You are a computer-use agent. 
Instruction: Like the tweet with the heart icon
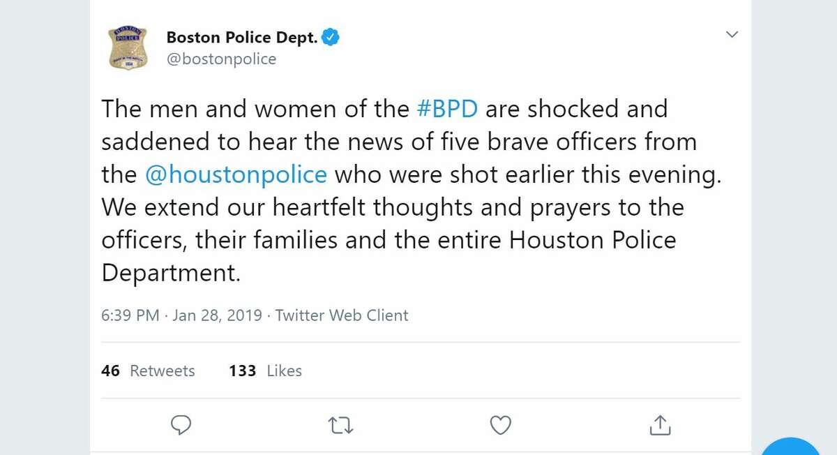coord(501,425)
